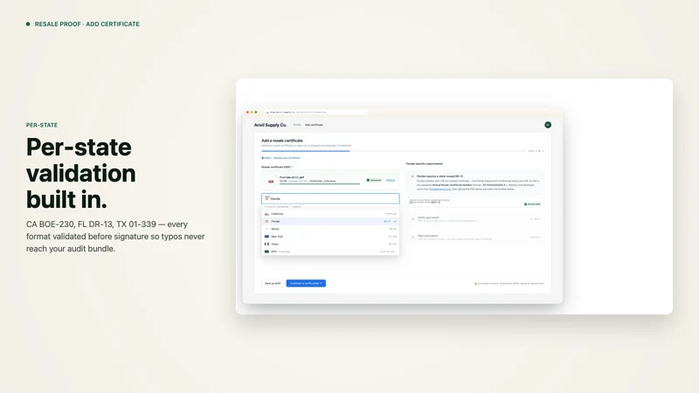This screenshot has height=393, width=699.
Task: Select California from the state list
Action: point(330,214)
